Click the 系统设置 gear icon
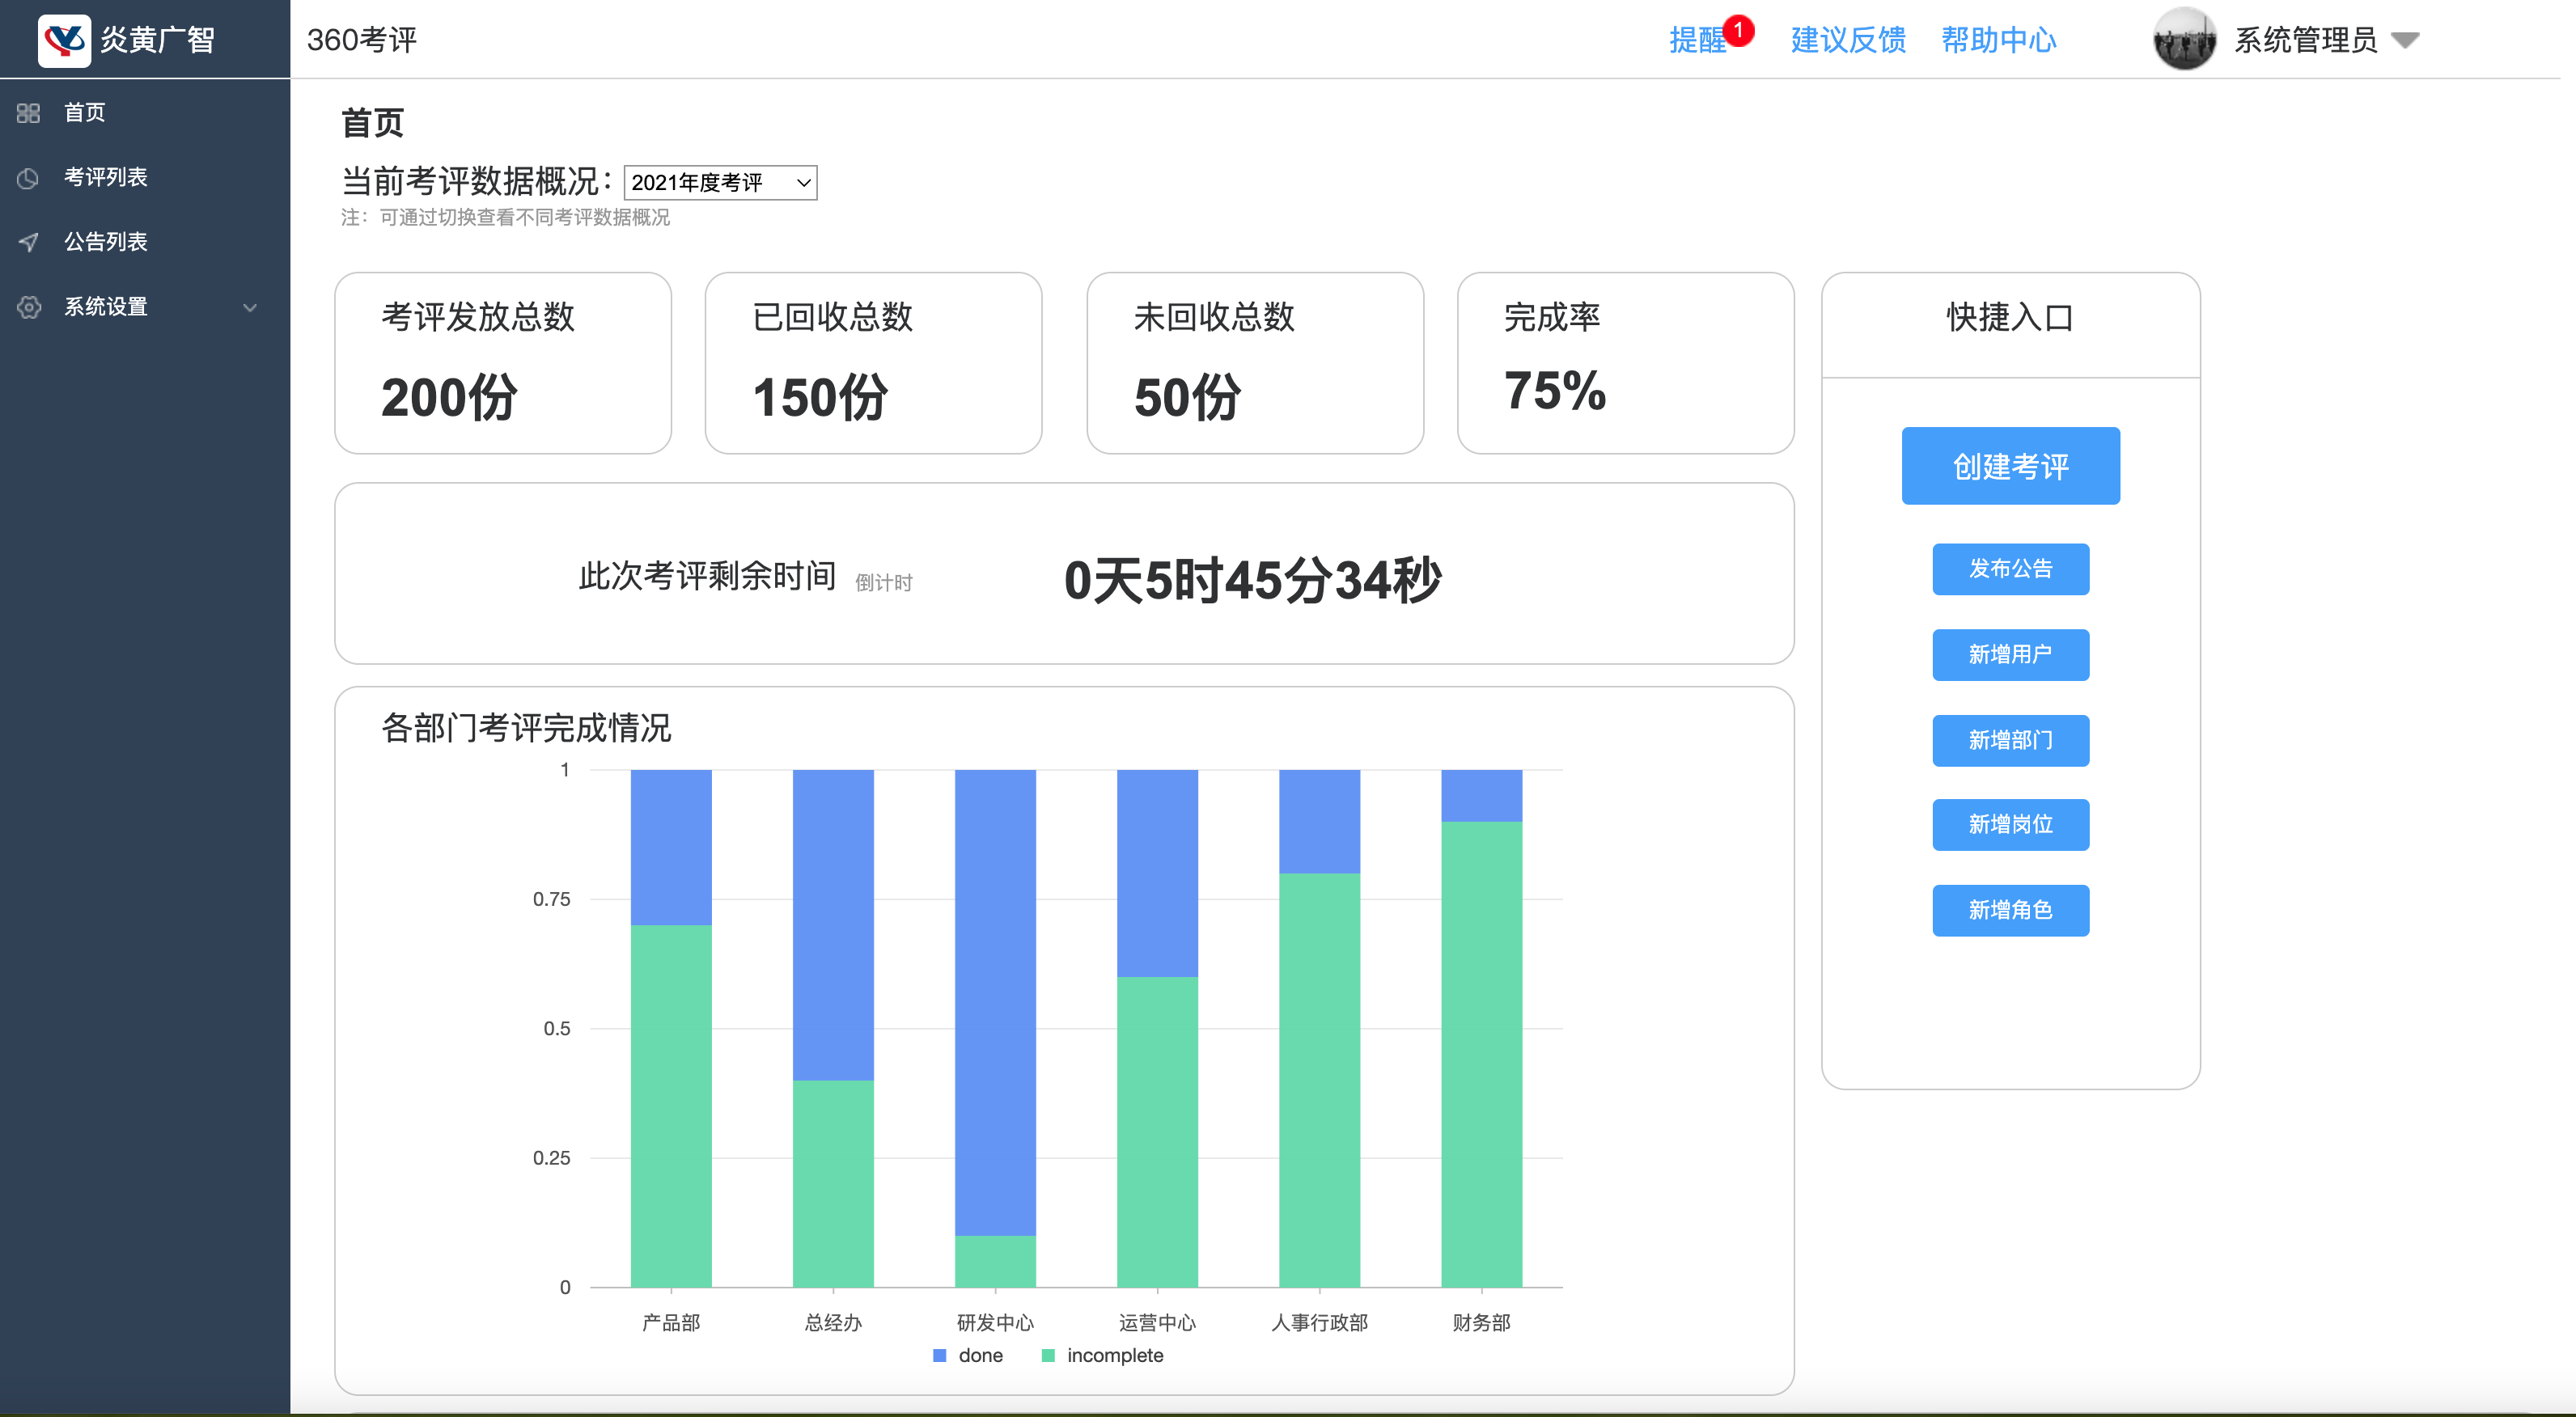 click(28, 307)
